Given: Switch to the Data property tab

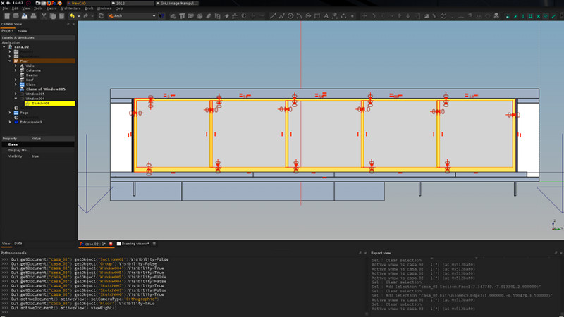Looking at the screenshot, I should pos(18,244).
